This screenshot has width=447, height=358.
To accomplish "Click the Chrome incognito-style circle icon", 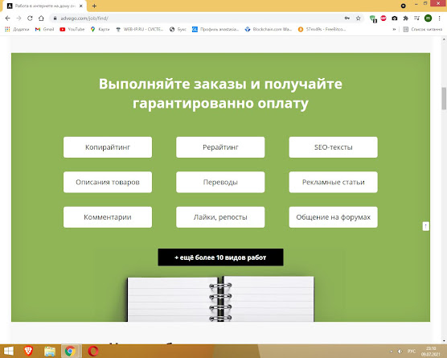I will click(x=403, y=6).
